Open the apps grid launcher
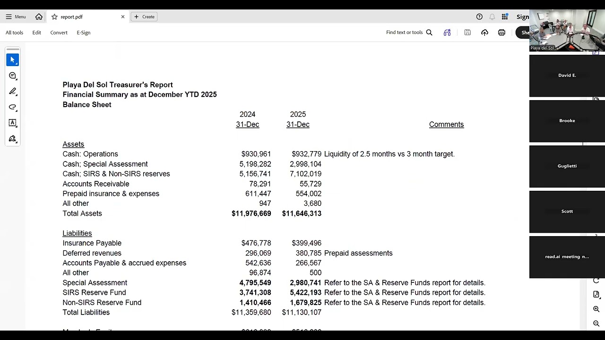Viewport: 605px width, 340px height. (x=505, y=17)
